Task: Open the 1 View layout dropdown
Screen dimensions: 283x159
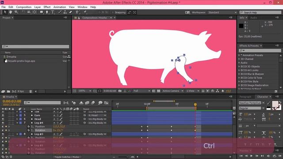Action: coord(193,91)
